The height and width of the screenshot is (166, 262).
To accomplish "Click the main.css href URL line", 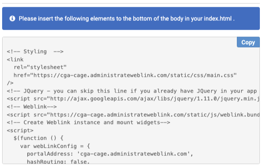I will pos(125,75).
